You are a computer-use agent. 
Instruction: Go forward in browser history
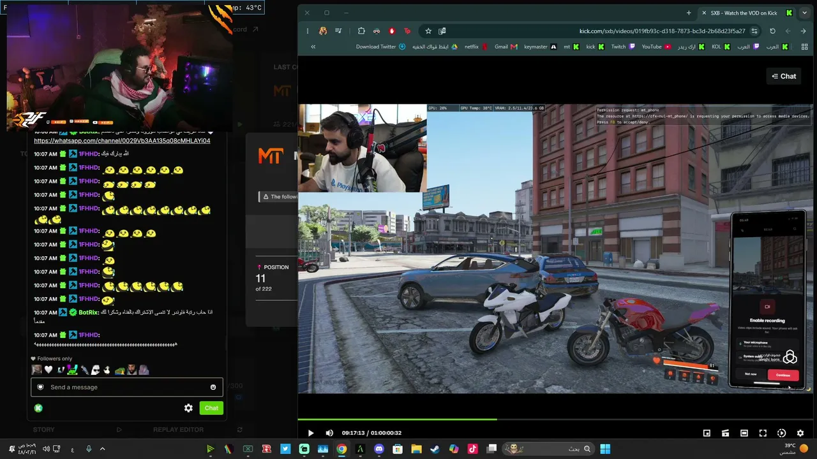click(x=788, y=31)
